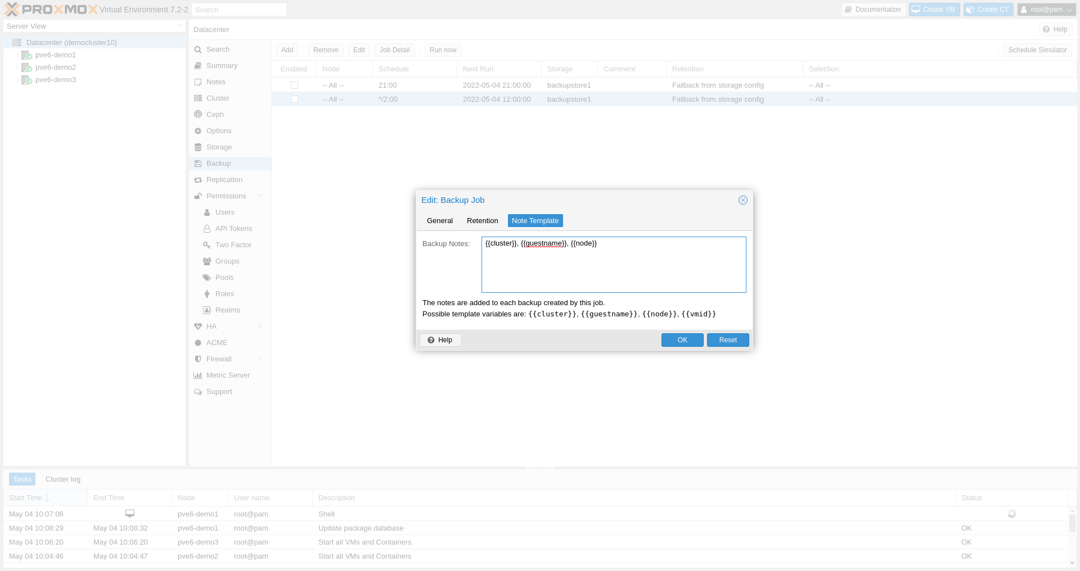Collapse the Permissions submenu
This screenshot has width=1080, height=571.
[260, 196]
